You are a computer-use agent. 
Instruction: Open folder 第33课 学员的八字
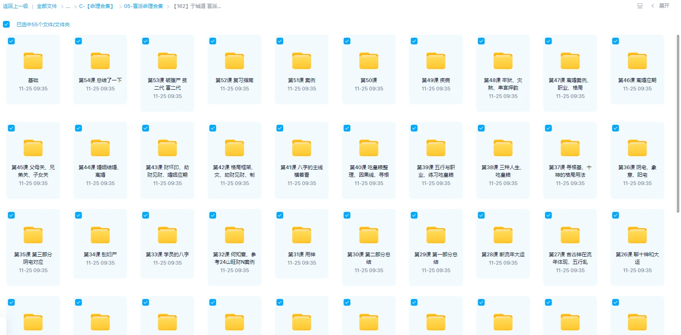tap(167, 235)
